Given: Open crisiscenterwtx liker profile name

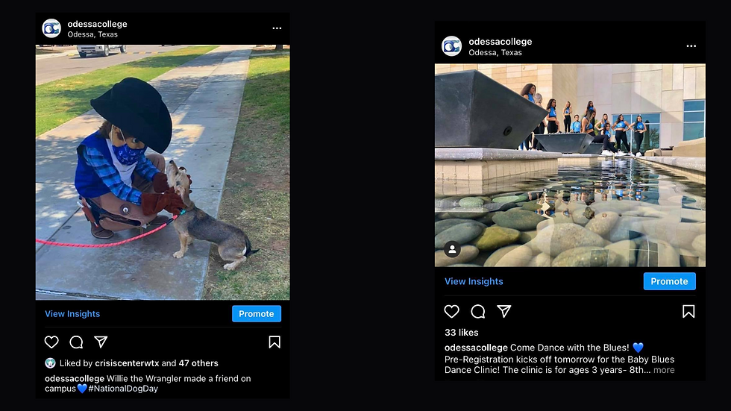Looking at the screenshot, I should coord(127,363).
